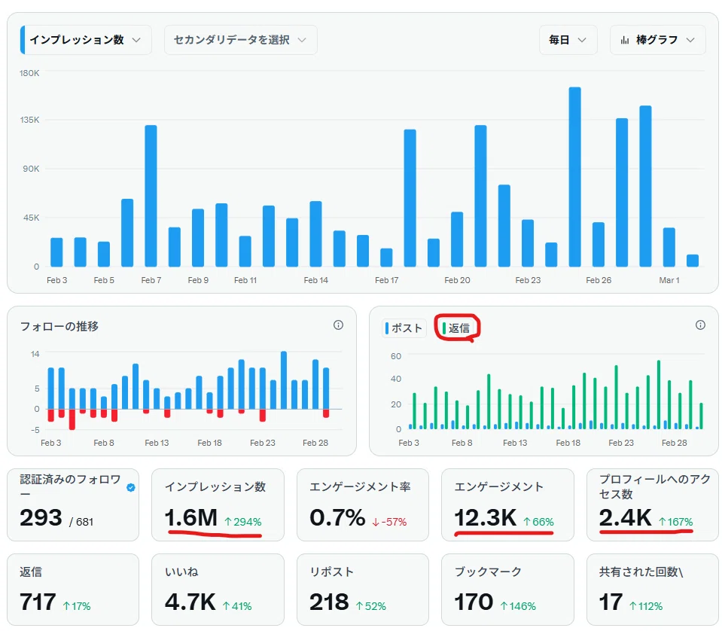Click up arrow beside 146% bookmarks

tap(504, 606)
